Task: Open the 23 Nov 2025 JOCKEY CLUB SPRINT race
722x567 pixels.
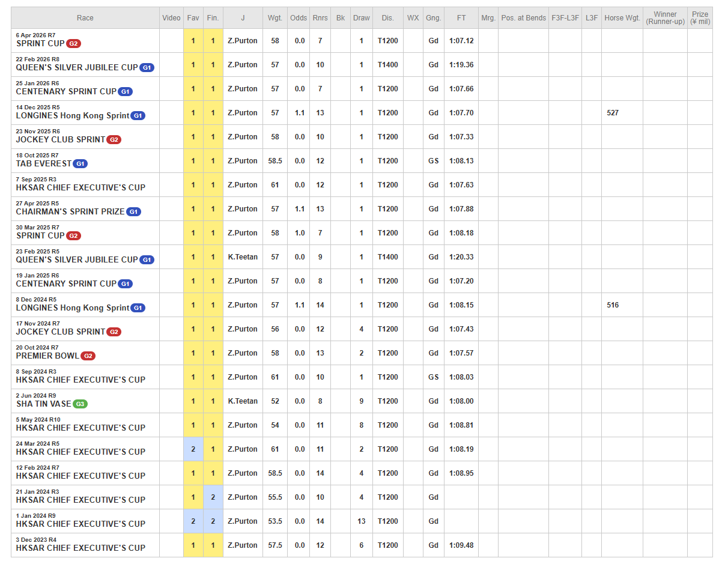Action: pos(61,140)
